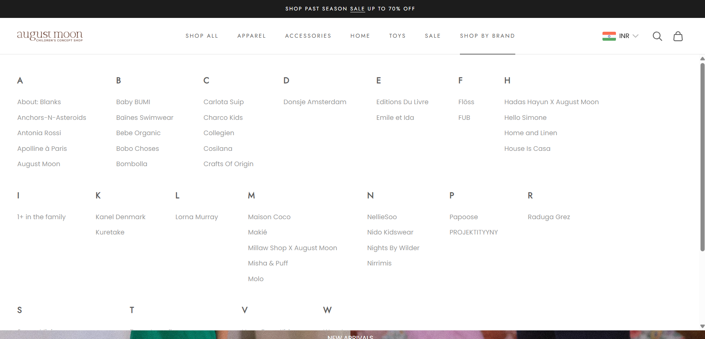705x339 pixels.
Task: Click the Sale link in announcement bar
Action: [x=357, y=9]
